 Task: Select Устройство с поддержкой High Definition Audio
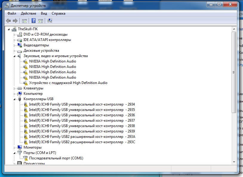pyautogui.click(x=68, y=83)
